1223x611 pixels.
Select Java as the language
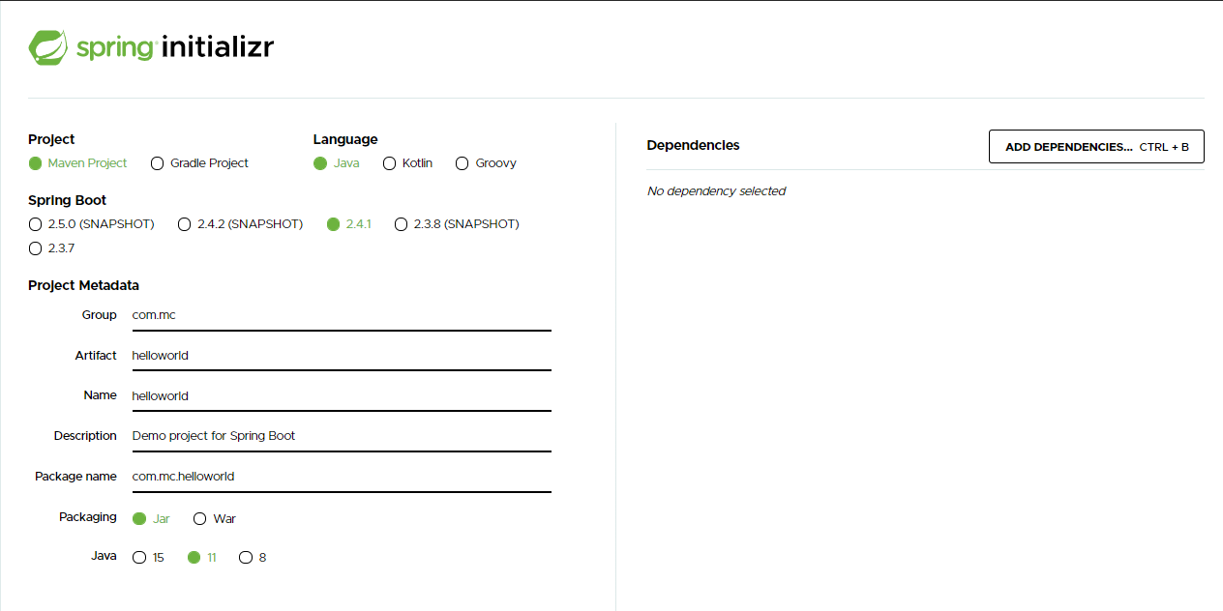tap(336, 163)
